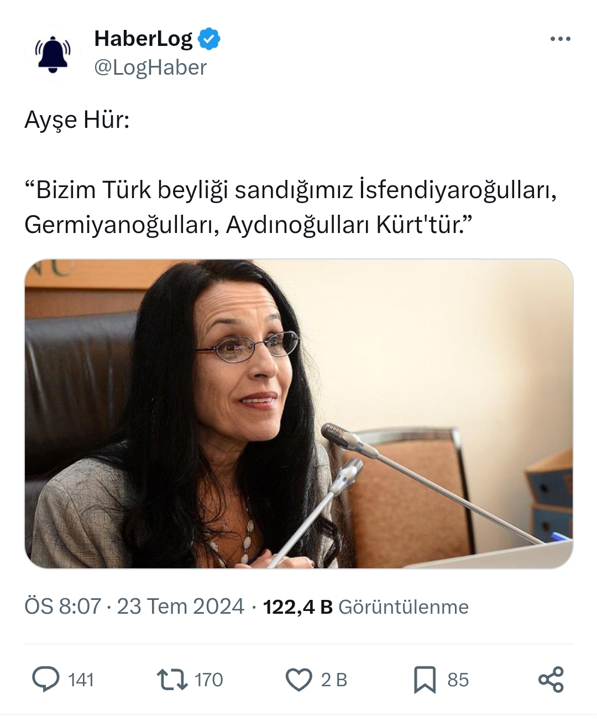
Task: Like the tweet with the heart icon
Action: (x=299, y=680)
